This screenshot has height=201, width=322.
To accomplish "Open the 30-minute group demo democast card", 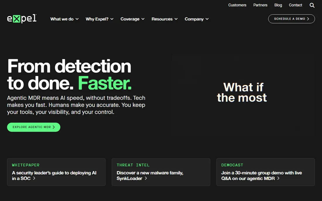I will pos(266,172).
